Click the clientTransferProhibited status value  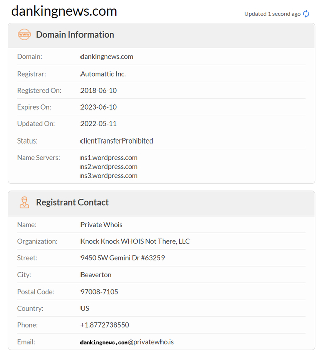coord(117,140)
